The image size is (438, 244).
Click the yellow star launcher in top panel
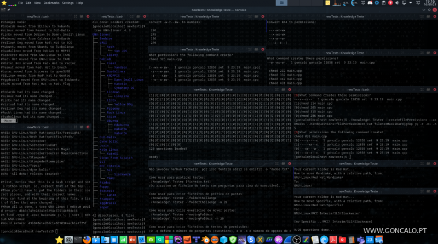click(x=4, y=3)
